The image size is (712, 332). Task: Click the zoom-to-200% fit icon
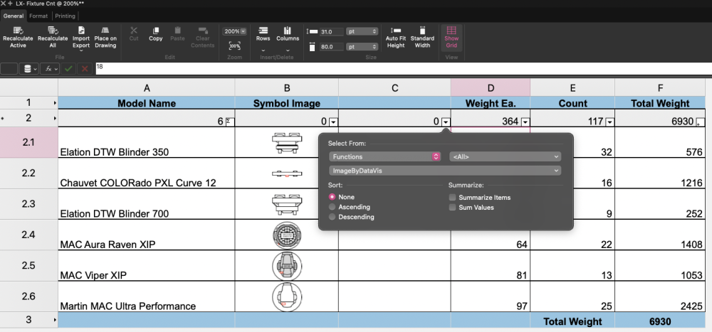[x=235, y=45]
